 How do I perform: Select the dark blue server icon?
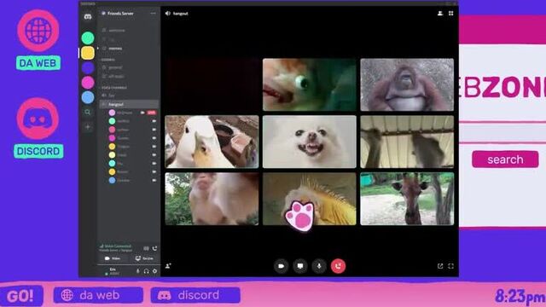click(88, 68)
